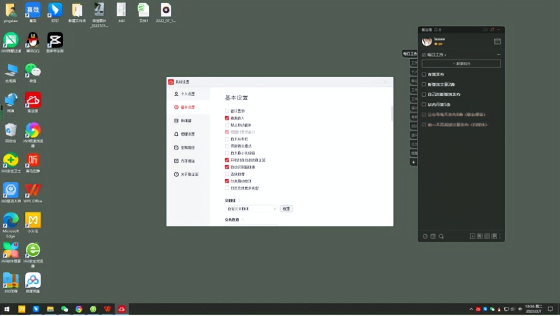
Task: Click the search icon at panel bottom
Action: pyautogui.click(x=441, y=236)
